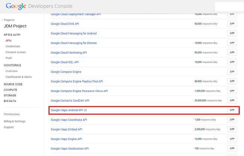
Task: Open Google Maps Engine API link
Action: click(66, 139)
